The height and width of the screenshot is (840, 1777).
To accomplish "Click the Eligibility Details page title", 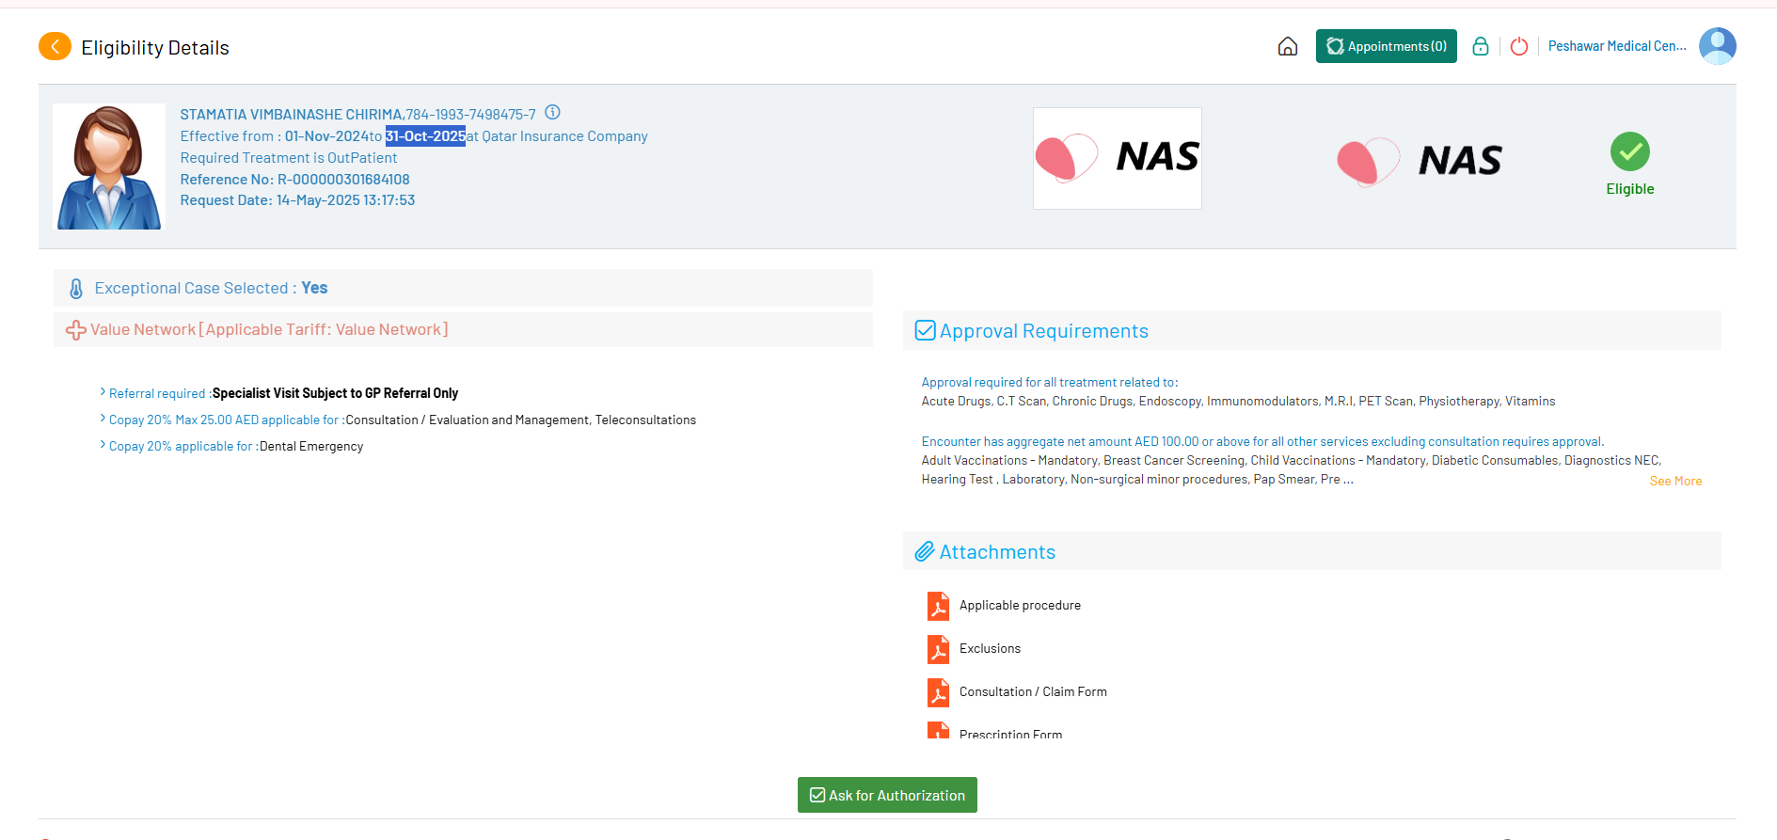I will pos(155,48).
